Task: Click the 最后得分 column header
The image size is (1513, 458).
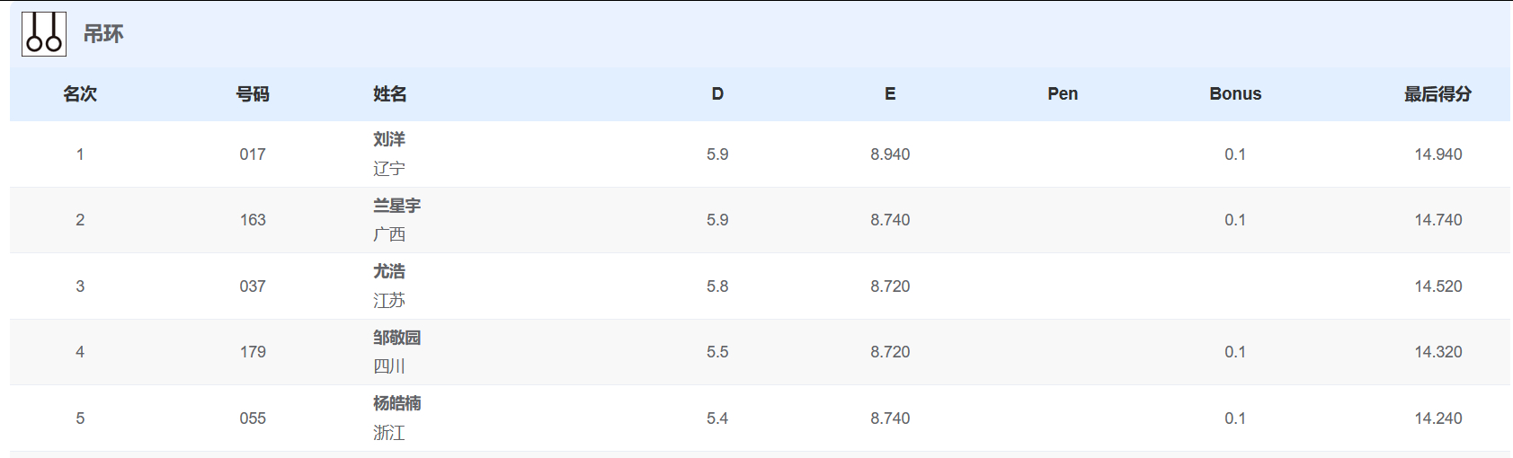Action: coord(1437,94)
